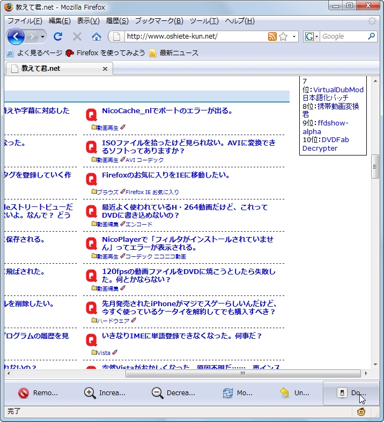Image resolution: width=384 pixels, height=422 pixels.
Task: Click the vertical scrollbar down arrow
Action: coord(375,365)
